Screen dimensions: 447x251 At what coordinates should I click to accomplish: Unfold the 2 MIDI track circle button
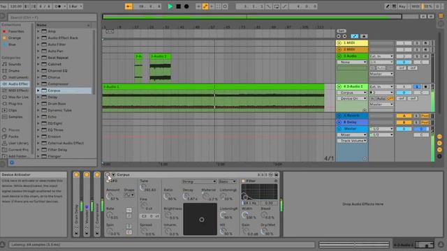(x=339, y=50)
